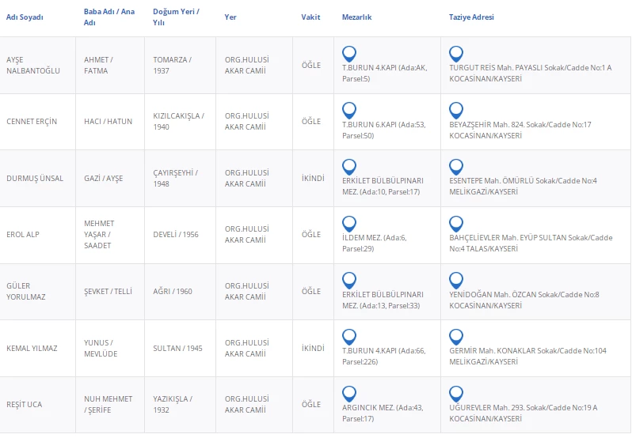
Task: Open Argıncık Mez. location pin for Reşit Uca
Action: click(x=349, y=393)
